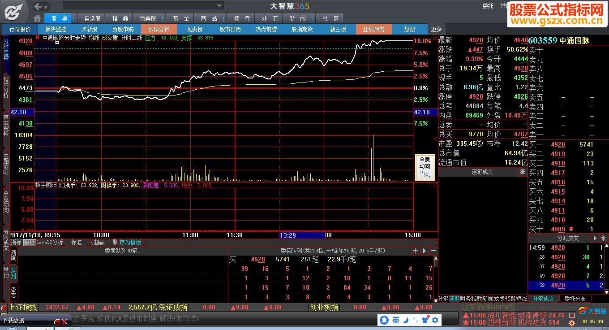Open the 全息动向 floating button
Screen dimensions: 609x330
[425, 168]
